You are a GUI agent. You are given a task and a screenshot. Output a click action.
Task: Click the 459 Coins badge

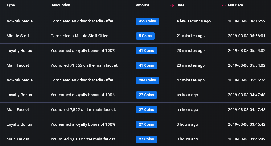click(147, 21)
